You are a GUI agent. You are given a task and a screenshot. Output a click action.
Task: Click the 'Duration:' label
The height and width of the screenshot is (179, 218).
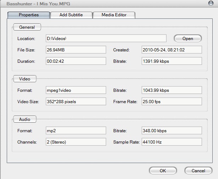tap(26, 61)
